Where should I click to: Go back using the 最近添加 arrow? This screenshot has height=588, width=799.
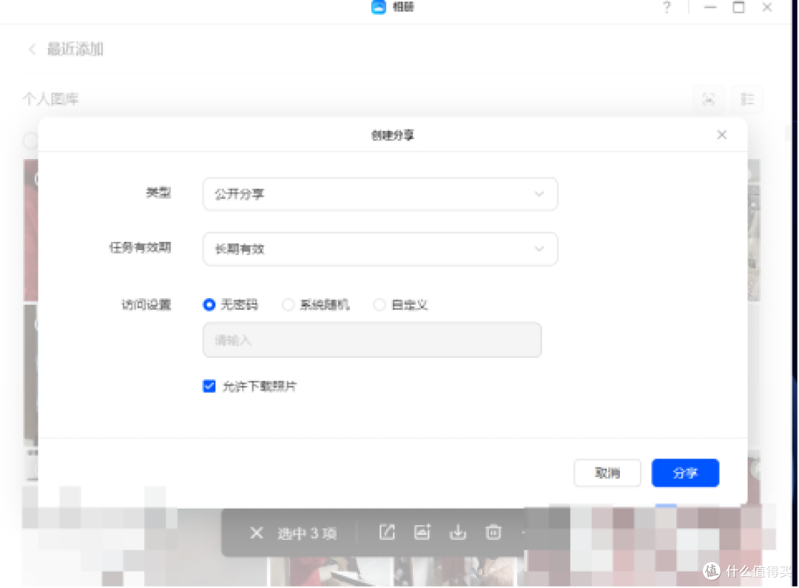click(33, 50)
